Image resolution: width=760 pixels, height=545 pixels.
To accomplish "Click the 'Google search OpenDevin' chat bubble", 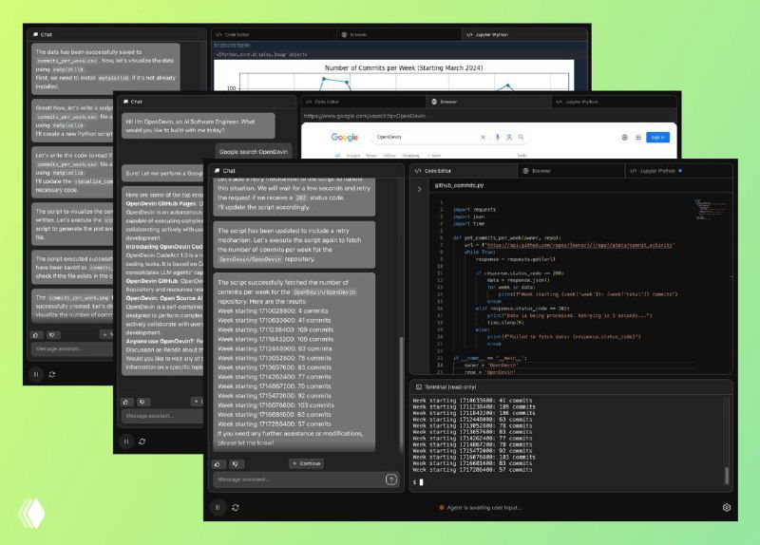I will 254,152.
